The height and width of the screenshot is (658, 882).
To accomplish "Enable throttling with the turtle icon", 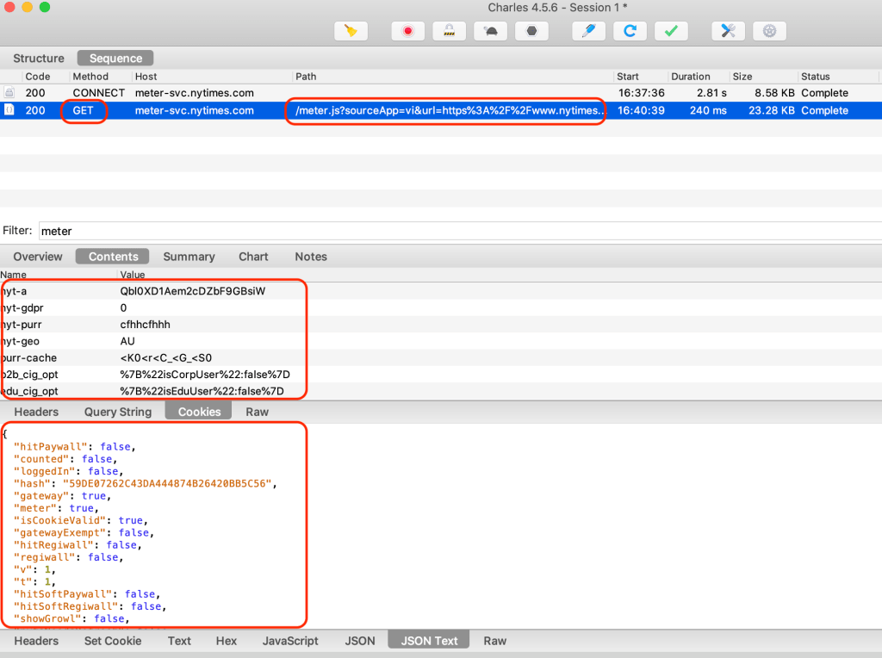I will pyautogui.click(x=490, y=31).
